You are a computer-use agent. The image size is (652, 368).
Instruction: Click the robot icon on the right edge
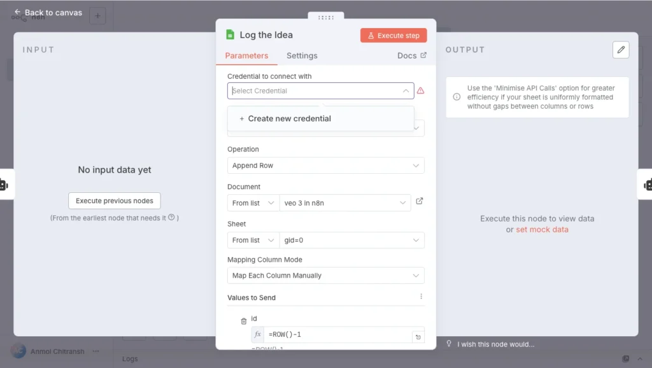[647, 185]
